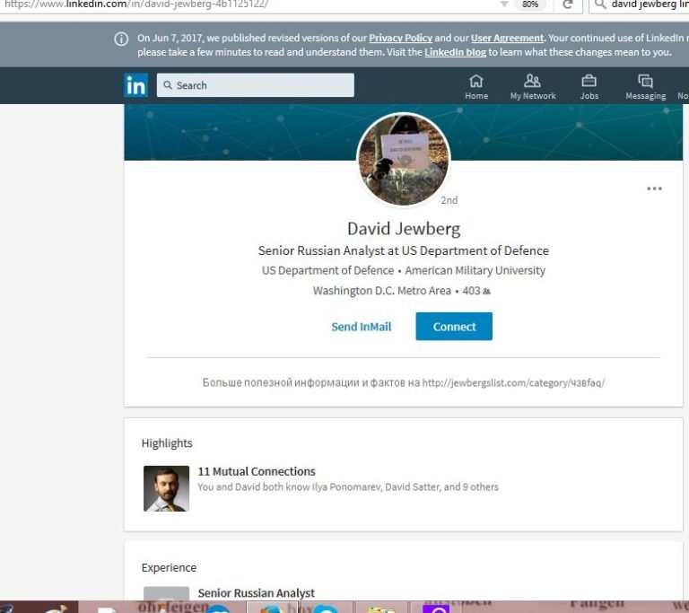Screen dimensions: 689x613
Task: Open the Messaging icon
Action: pyautogui.click(x=645, y=81)
